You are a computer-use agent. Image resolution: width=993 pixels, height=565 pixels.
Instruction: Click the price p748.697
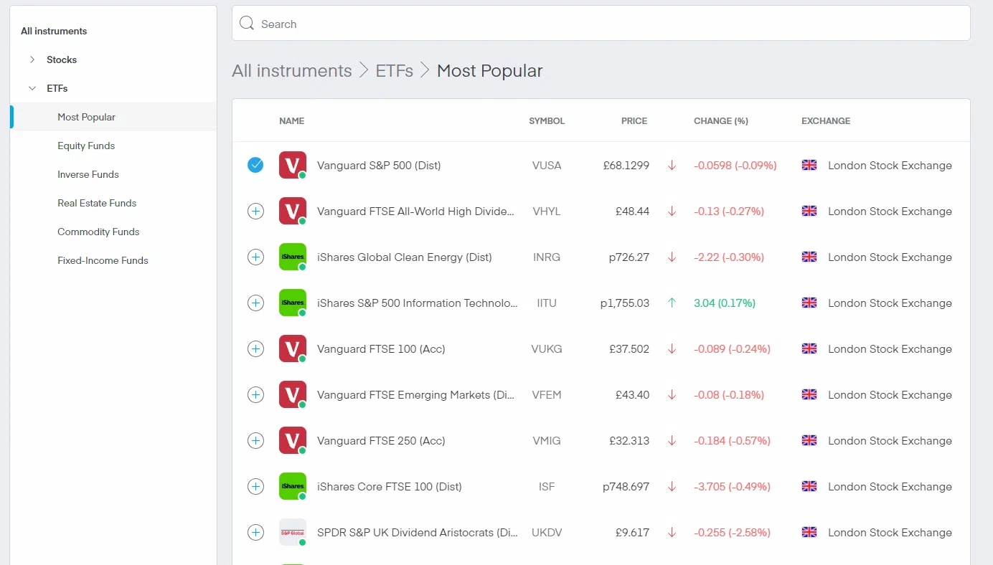(626, 486)
